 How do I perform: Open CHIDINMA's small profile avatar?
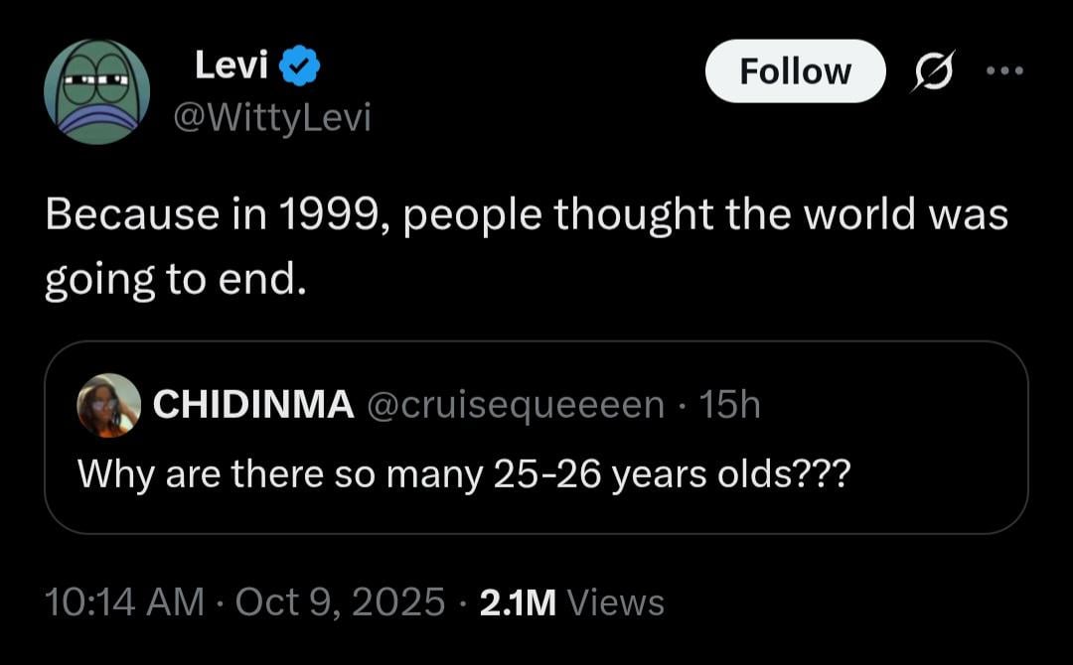click(x=108, y=405)
